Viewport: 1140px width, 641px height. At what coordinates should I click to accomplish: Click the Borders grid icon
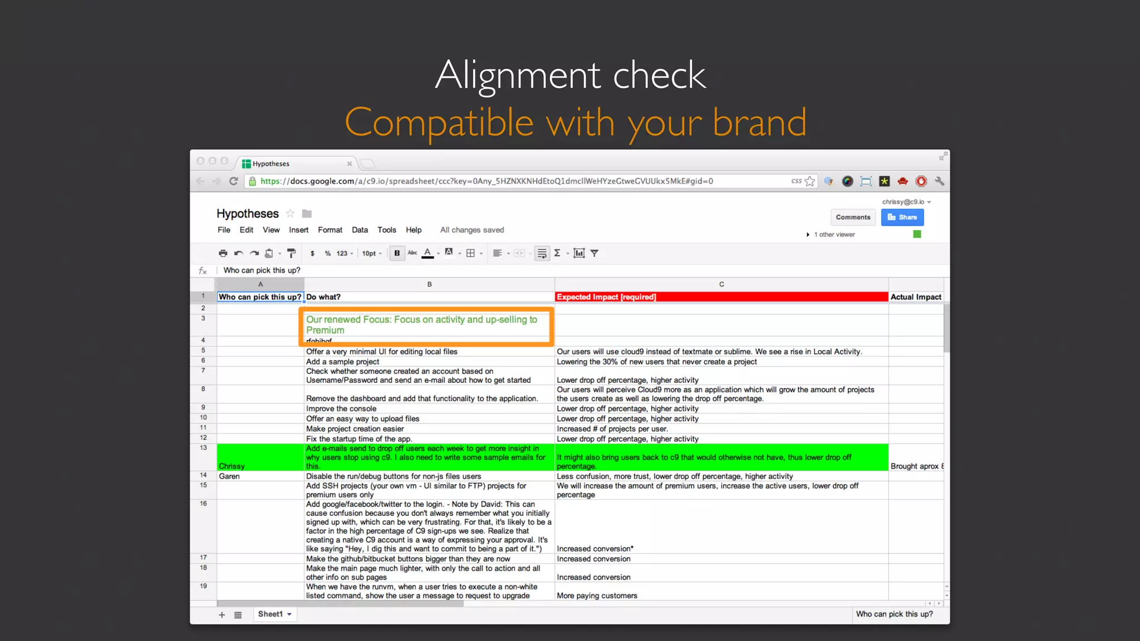470,253
